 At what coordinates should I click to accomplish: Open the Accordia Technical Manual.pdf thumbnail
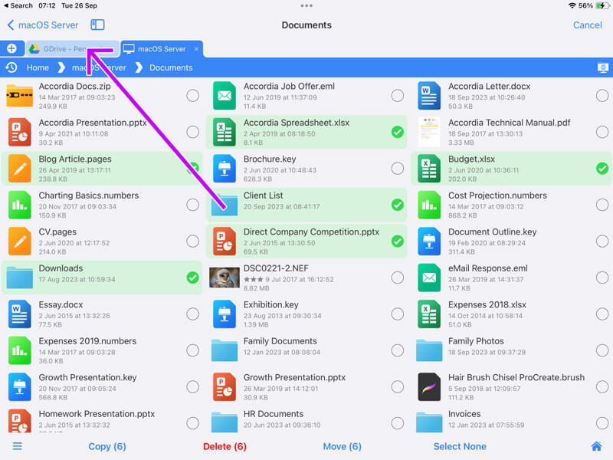pos(429,132)
